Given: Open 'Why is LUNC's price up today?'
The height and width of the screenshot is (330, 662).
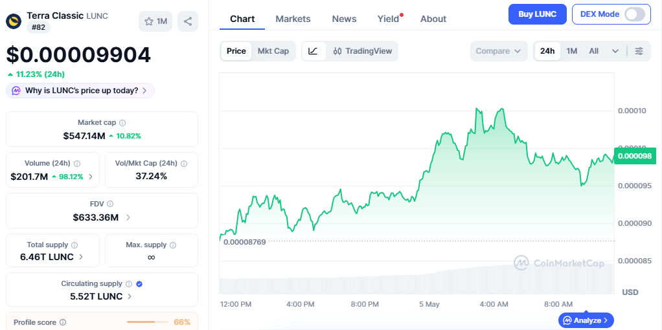Looking at the screenshot, I should (x=80, y=91).
